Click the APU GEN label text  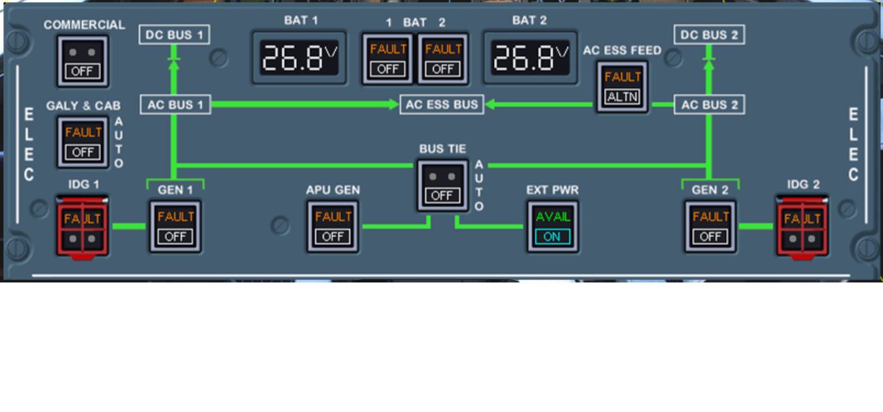(x=333, y=190)
